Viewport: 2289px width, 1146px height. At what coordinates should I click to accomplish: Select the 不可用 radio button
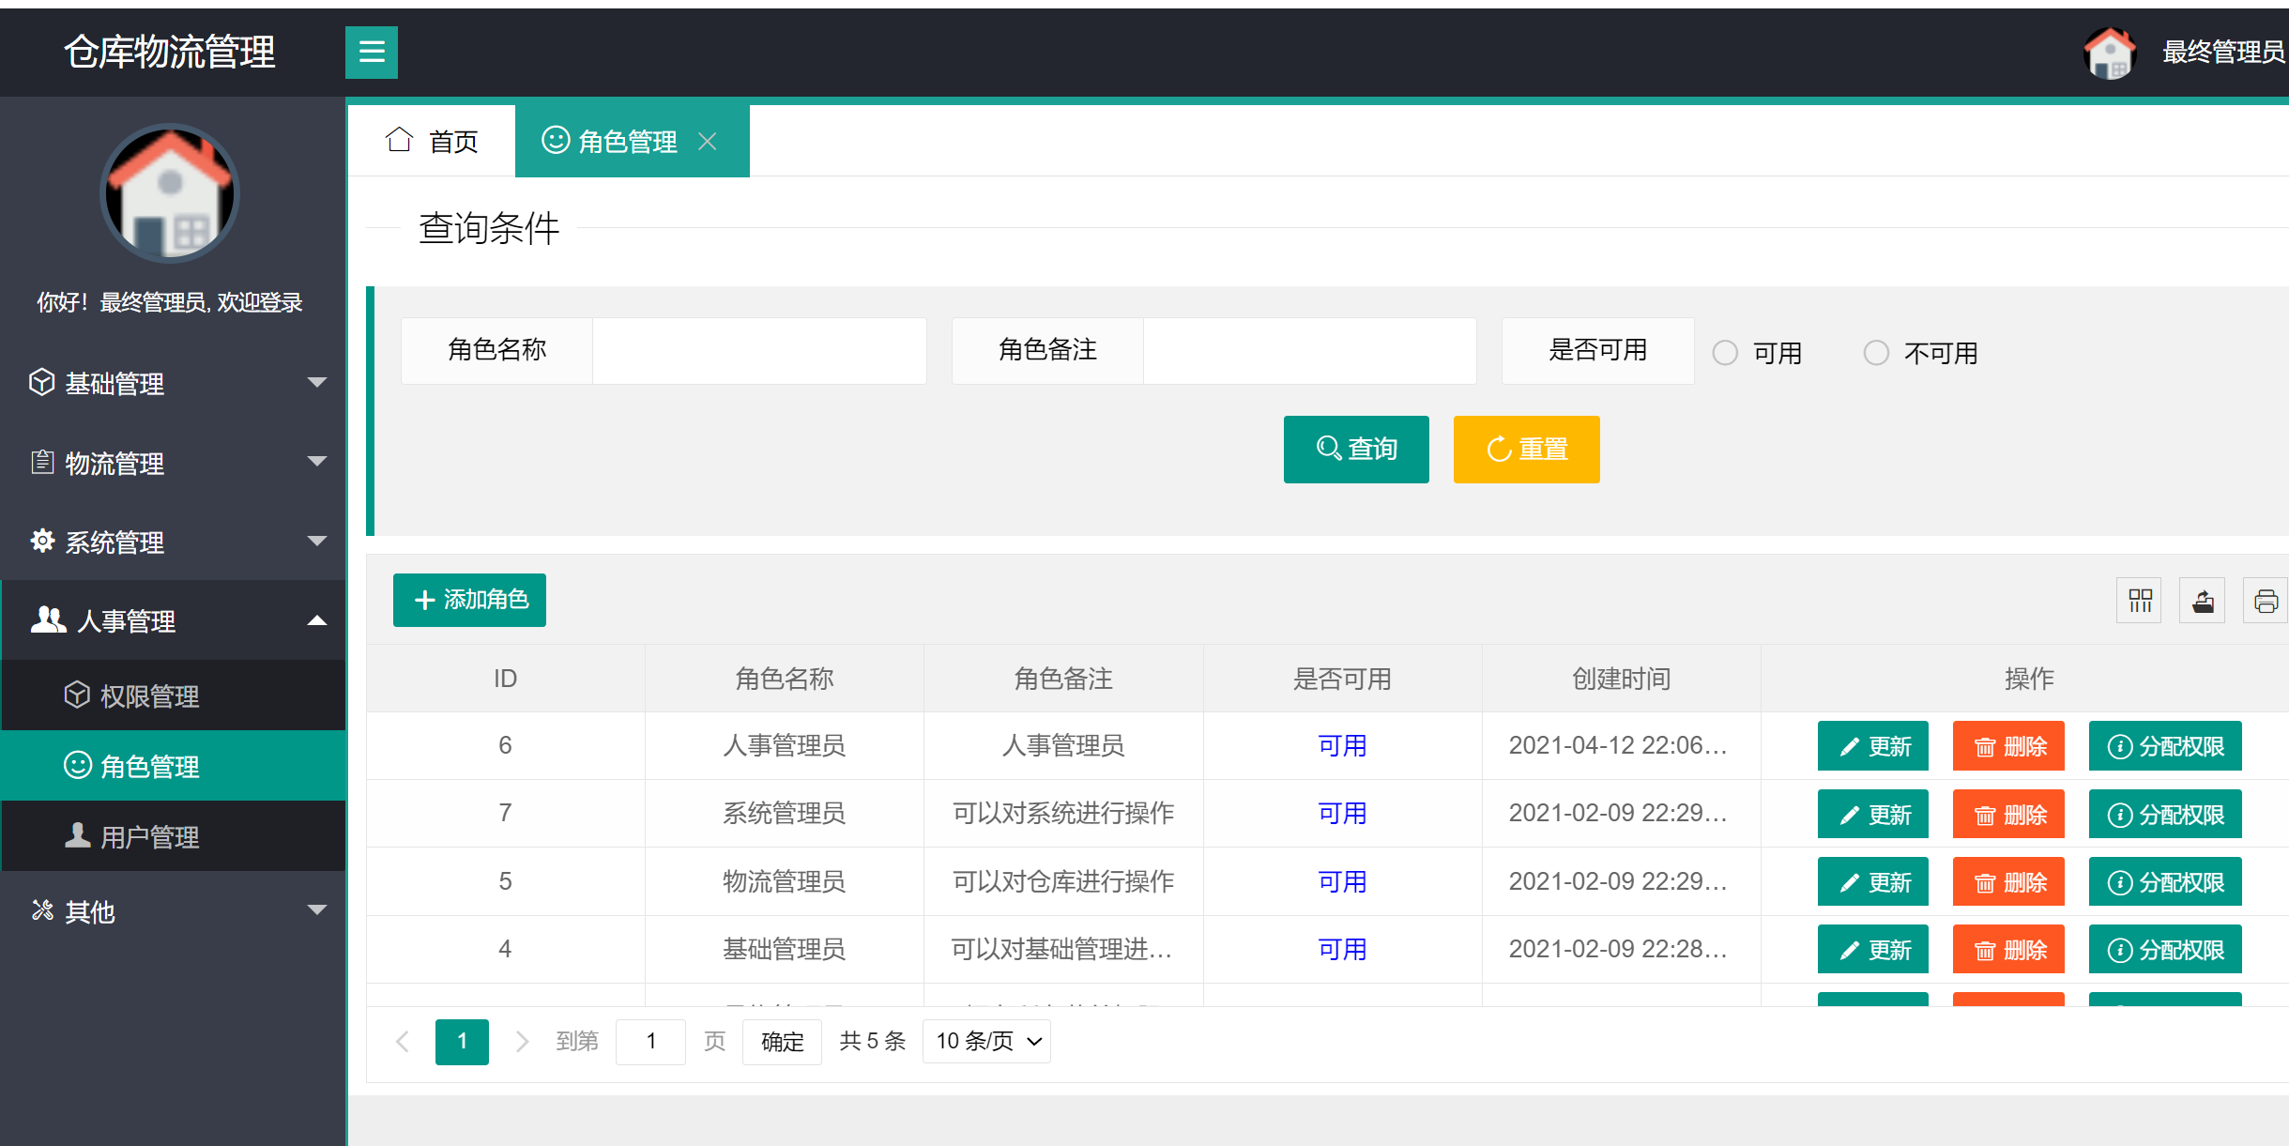tap(1876, 353)
